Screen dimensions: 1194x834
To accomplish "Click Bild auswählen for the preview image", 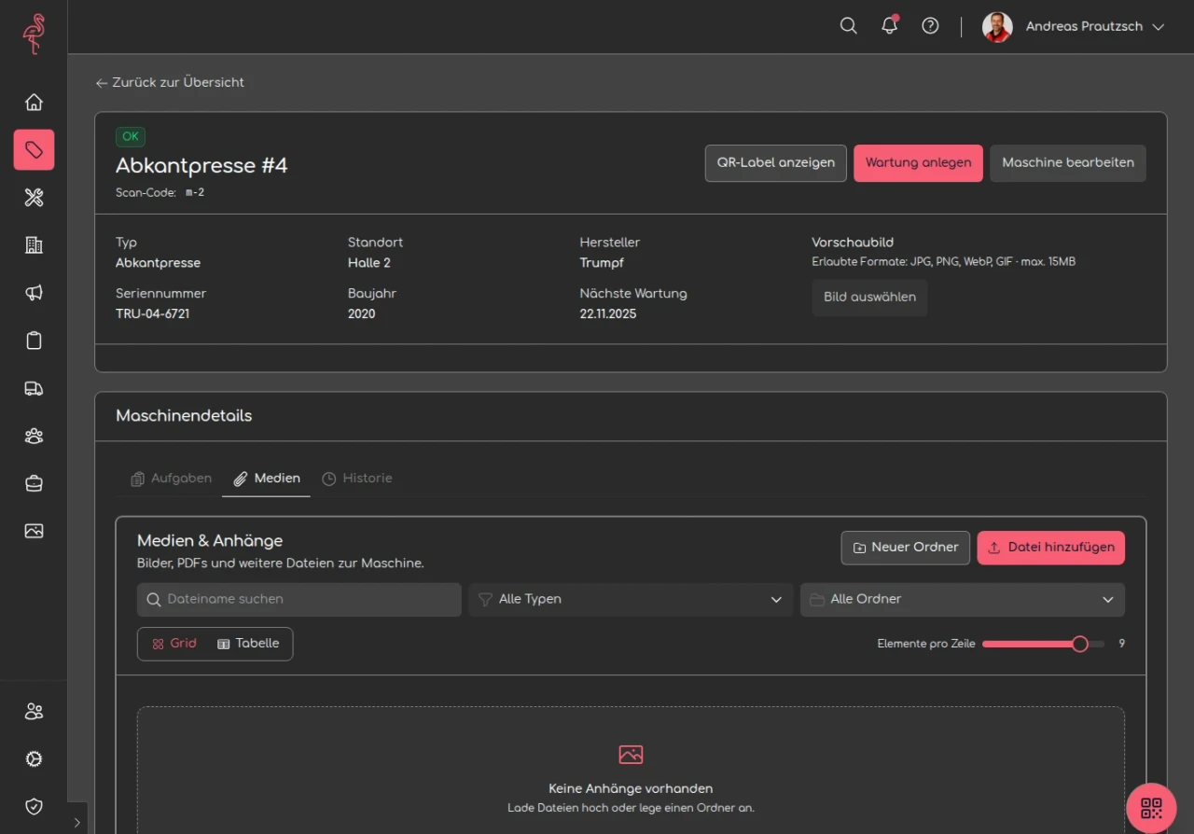I will pyautogui.click(x=869, y=298).
